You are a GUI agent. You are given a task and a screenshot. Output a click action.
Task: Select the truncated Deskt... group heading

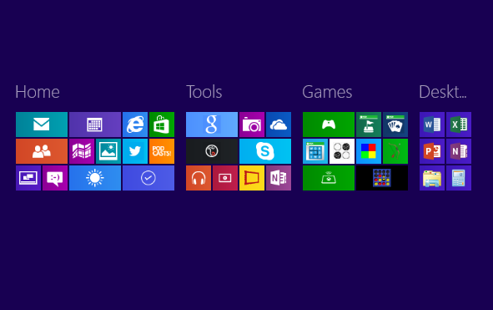[443, 92]
